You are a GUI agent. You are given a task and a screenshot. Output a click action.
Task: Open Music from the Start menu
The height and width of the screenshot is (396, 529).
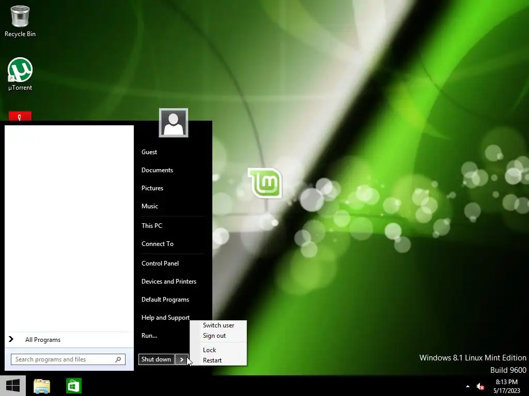(x=150, y=206)
